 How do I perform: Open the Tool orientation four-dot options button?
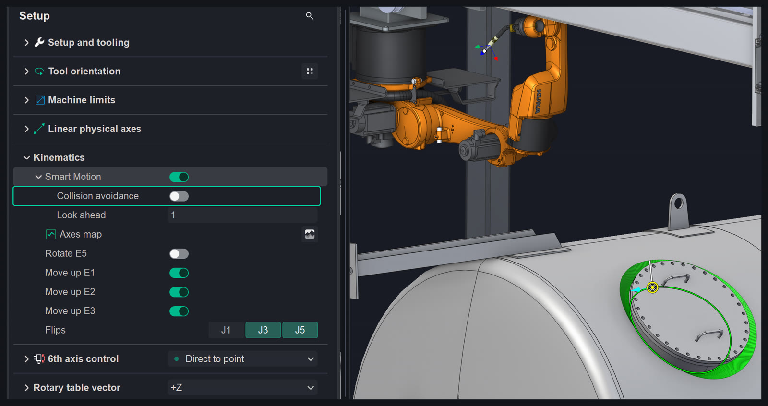(x=310, y=71)
